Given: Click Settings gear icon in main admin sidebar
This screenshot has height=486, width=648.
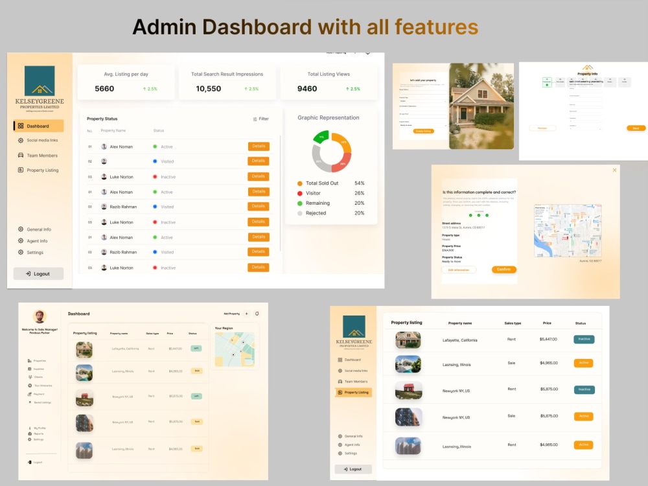Looking at the screenshot, I should click(21, 252).
